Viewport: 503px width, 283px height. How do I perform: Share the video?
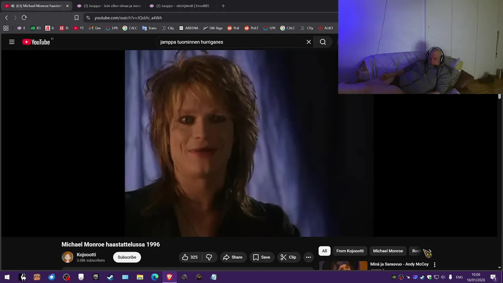point(233,257)
